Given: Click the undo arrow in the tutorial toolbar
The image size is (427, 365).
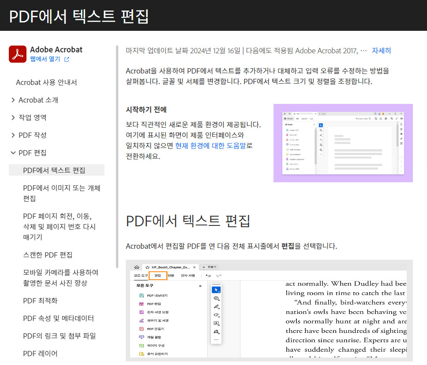Looking at the screenshot, I should [208, 276].
